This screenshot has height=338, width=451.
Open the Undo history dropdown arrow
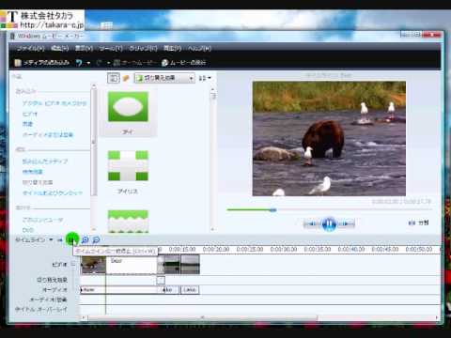point(88,63)
